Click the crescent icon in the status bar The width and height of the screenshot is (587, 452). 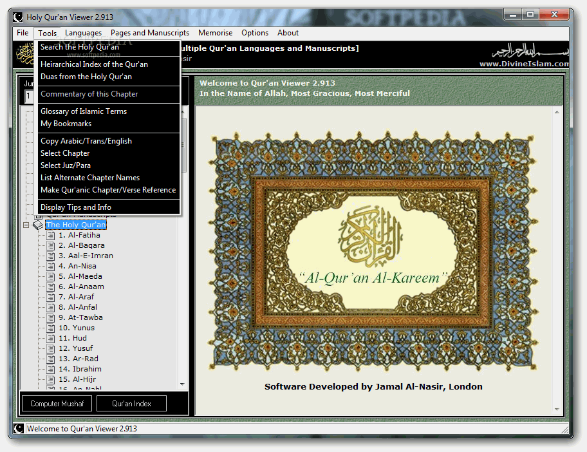tap(19, 428)
